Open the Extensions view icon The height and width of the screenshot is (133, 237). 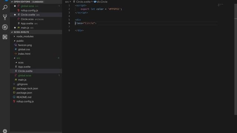(x=5, y=37)
